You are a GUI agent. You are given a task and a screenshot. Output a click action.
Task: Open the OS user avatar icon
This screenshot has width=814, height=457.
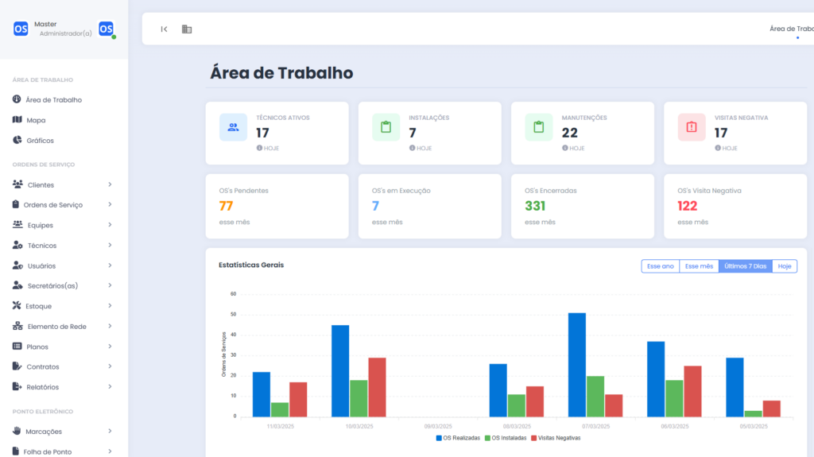point(106,29)
